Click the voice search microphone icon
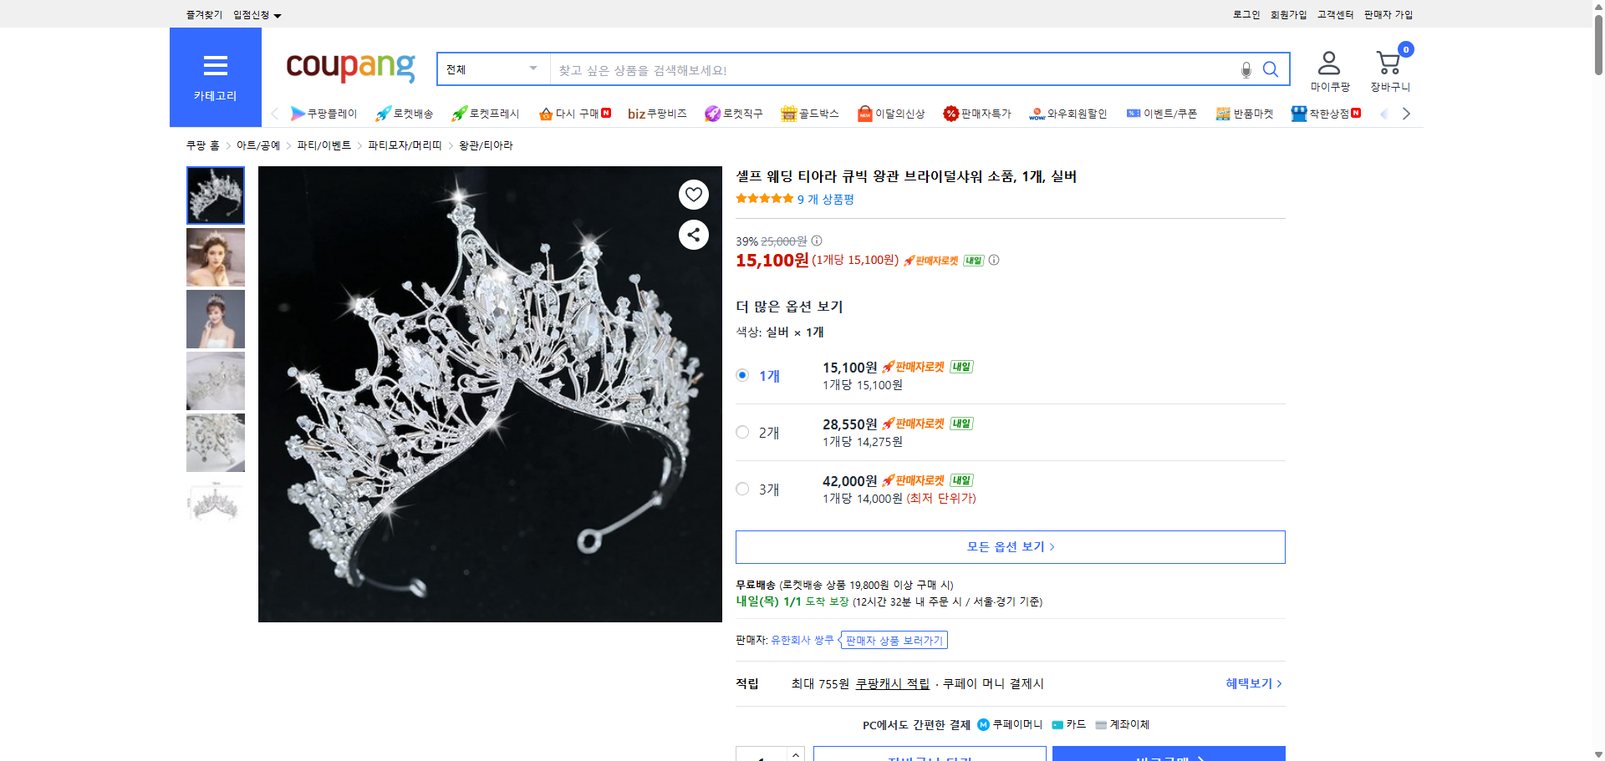 1246,70
